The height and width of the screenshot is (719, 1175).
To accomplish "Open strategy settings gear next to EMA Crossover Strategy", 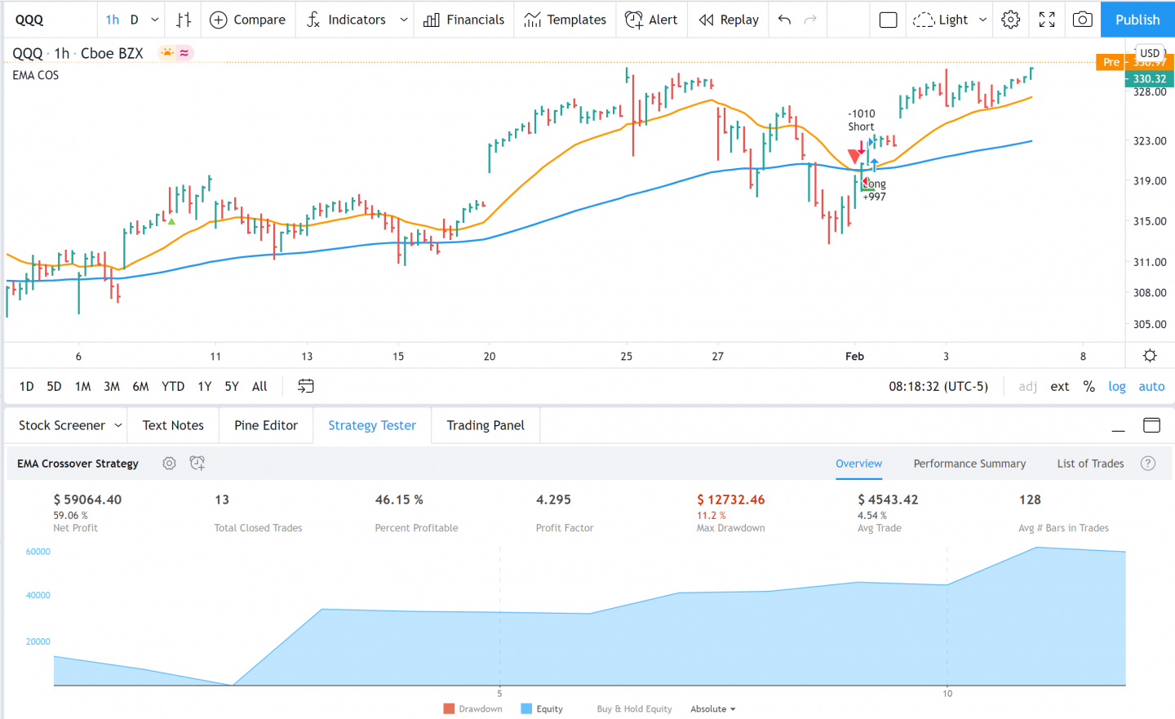I will click(x=169, y=463).
